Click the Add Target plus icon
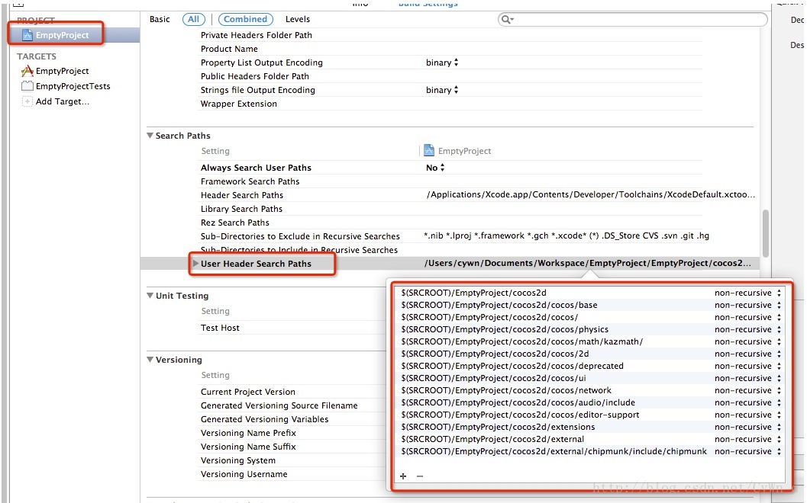Image resolution: width=807 pixels, height=503 pixels. 27,101
